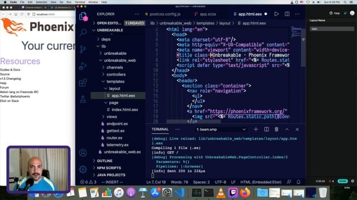The width and height of the screenshot is (357, 200).
Task: Select the app.html.eex editor tab
Action: 250,14
